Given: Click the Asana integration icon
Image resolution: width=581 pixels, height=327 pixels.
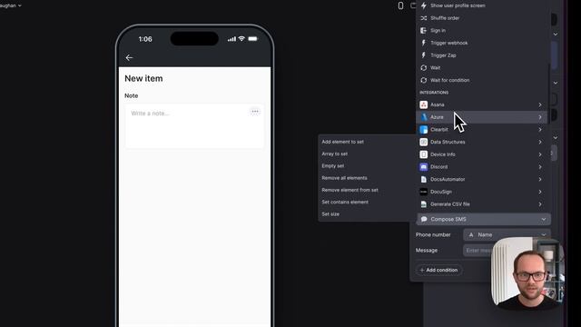Looking at the screenshot, I should point(424,104).
